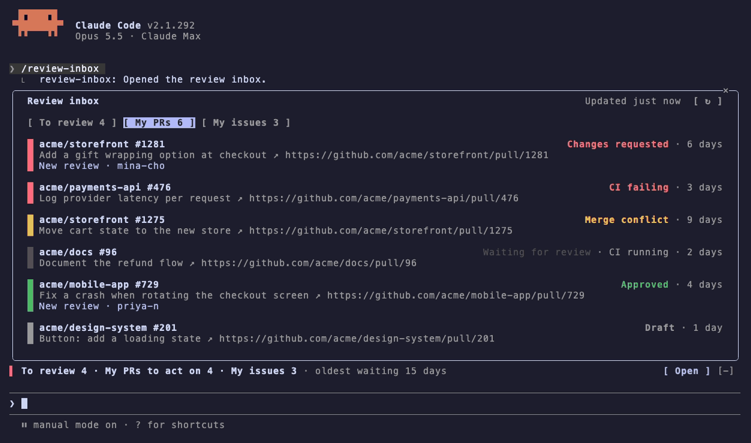The height and width of the screenshot is (443, 751).
Task: Click the Approved status label
Action: [x=645, y=285]
